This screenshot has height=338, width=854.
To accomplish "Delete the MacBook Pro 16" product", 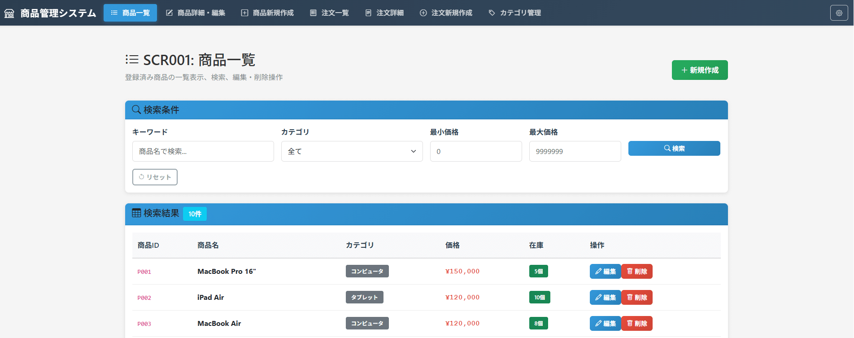I will pyautogui.click(x=637, y=272).
